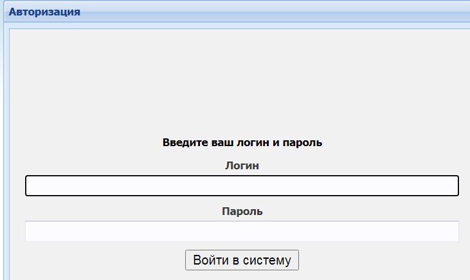Image resolution: width=470 pixels, height=280 pixels.
Task: Select the password text box under Пароль
Action: coord(242,231)
